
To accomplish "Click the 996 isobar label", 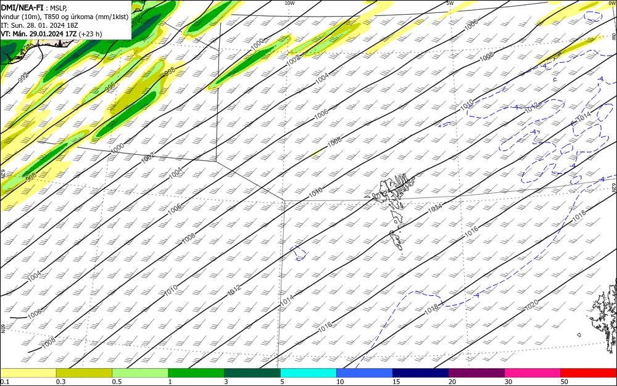I will click(110, 86).
